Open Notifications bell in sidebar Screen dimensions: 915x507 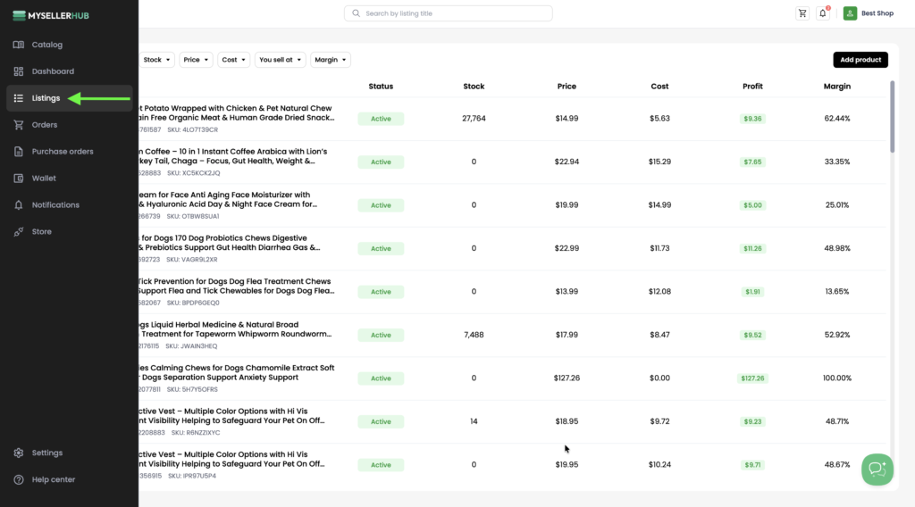click(x=19, y=205)
